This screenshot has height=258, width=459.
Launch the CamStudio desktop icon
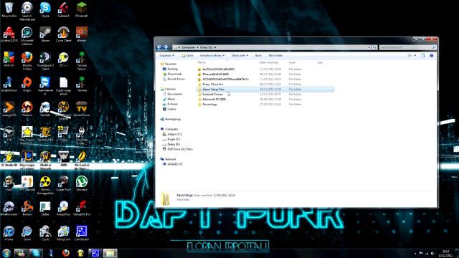coord(82,233)
